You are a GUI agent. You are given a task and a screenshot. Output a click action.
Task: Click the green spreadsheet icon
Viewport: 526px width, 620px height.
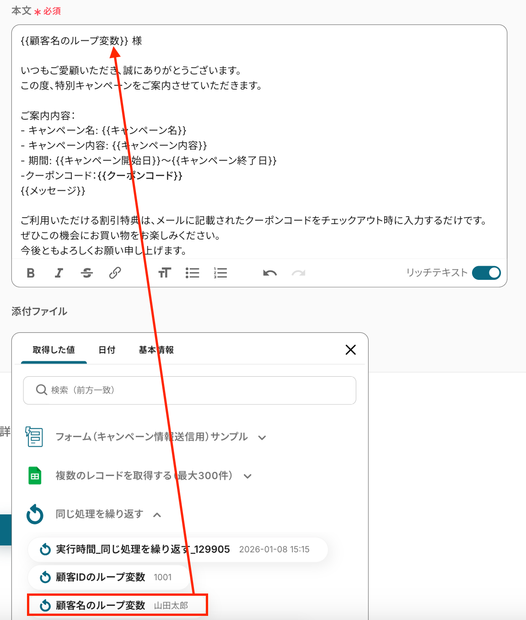click(35, 476)
